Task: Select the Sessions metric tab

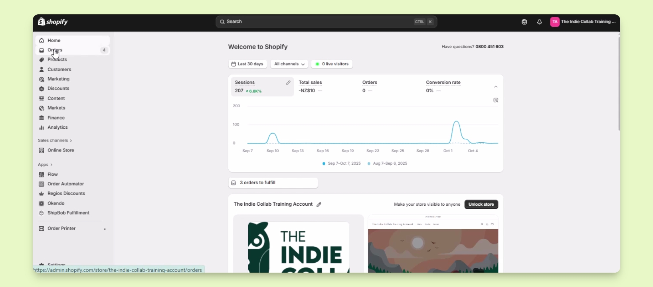Action: pyautogui.click(x=263, y=87)
